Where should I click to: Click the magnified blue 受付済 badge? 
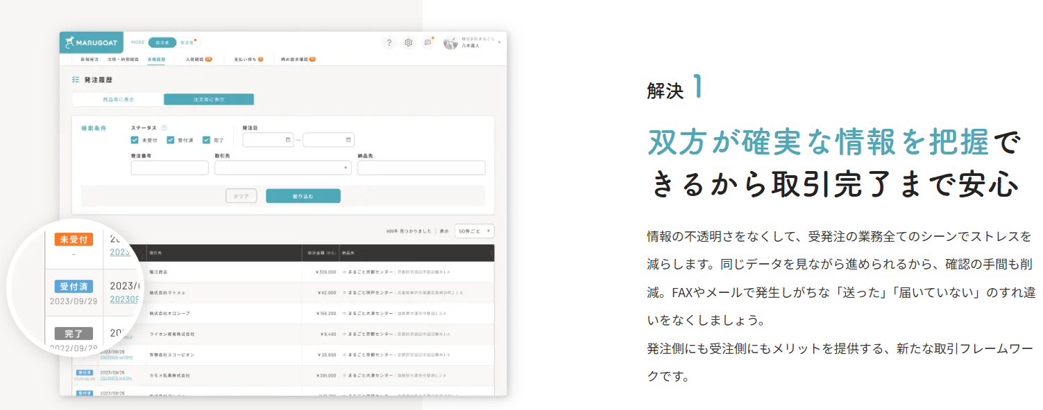point(74,287)
